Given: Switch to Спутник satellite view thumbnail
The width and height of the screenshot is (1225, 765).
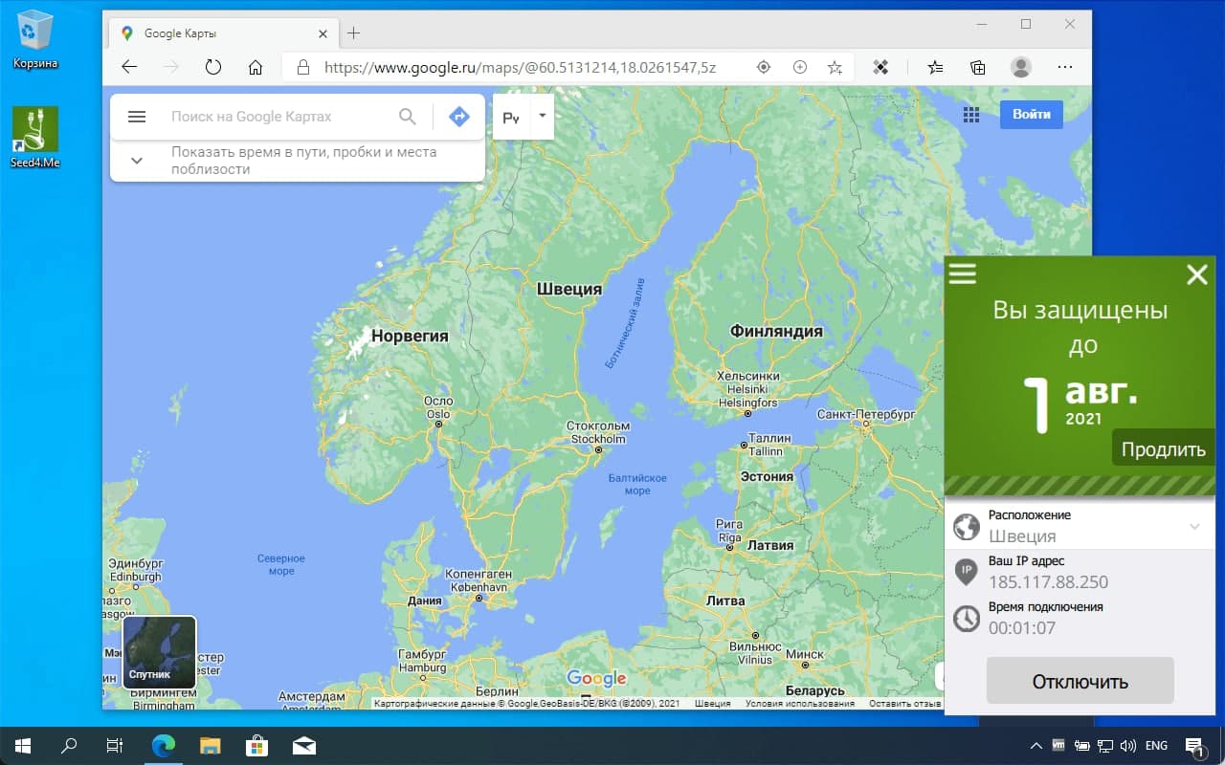Looking at the screenshot, I should (x=160, y=652).
